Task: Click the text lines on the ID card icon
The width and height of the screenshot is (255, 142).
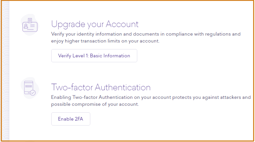Action: (x=32, y=26)
